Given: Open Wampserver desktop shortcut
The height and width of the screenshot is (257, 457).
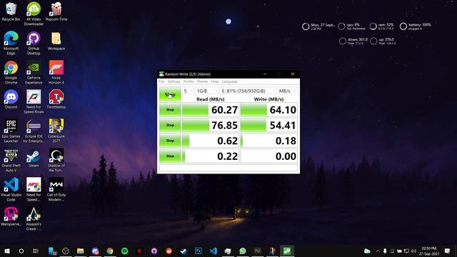Looking at the screenshot, I should coord(11,217).
